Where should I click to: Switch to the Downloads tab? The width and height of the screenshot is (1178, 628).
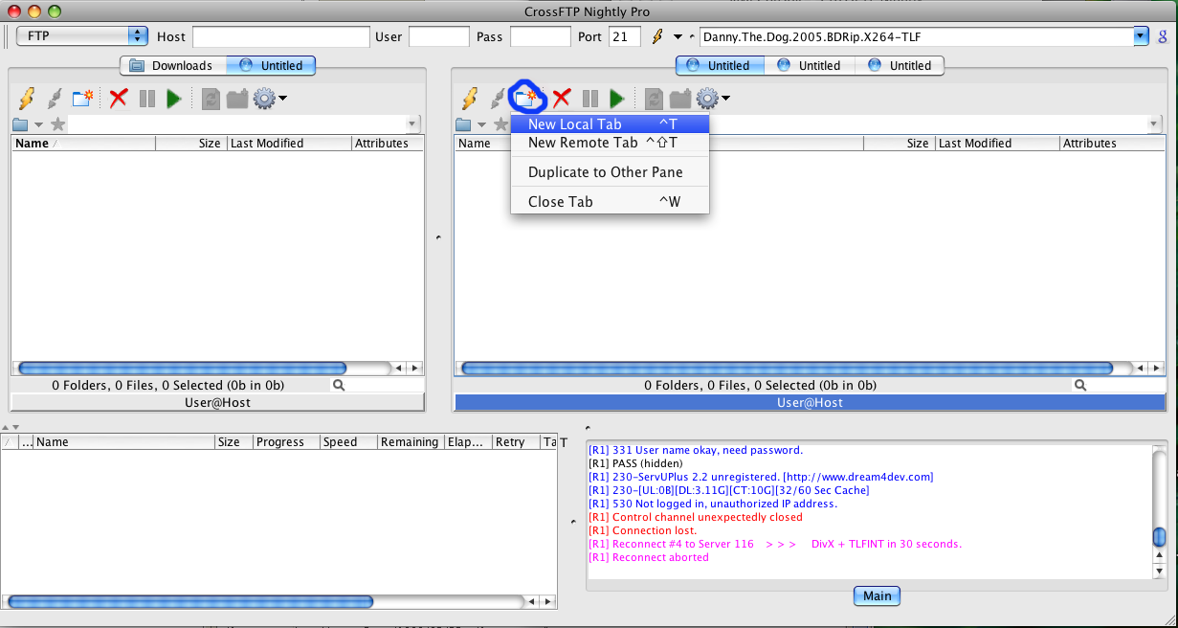[x=173, y=65]
